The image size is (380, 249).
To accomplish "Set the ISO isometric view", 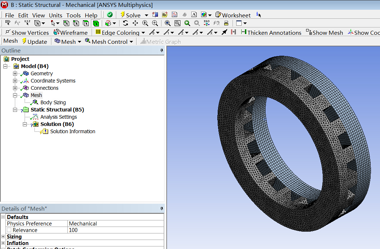I will (x=206, y=23).
